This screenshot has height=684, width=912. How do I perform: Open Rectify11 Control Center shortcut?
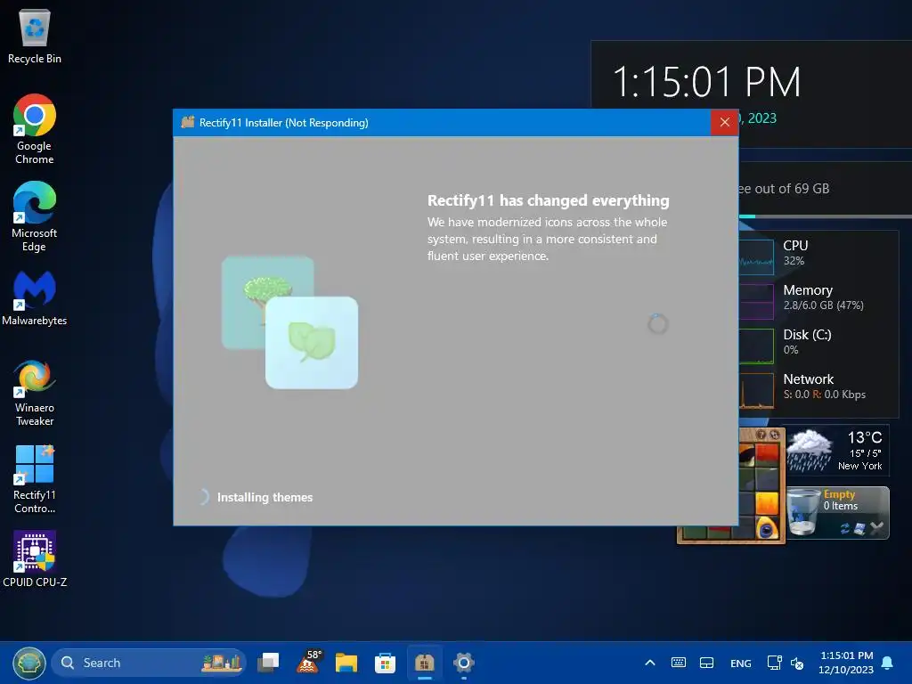[35, 479]
